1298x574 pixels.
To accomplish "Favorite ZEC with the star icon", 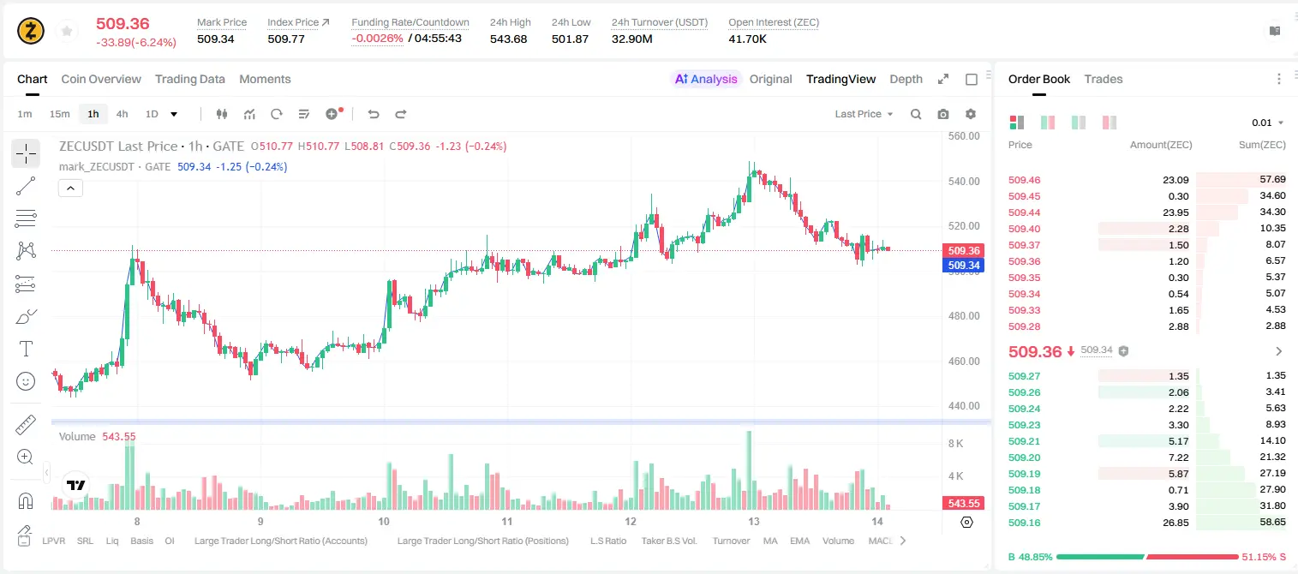I will coord(66,31).
